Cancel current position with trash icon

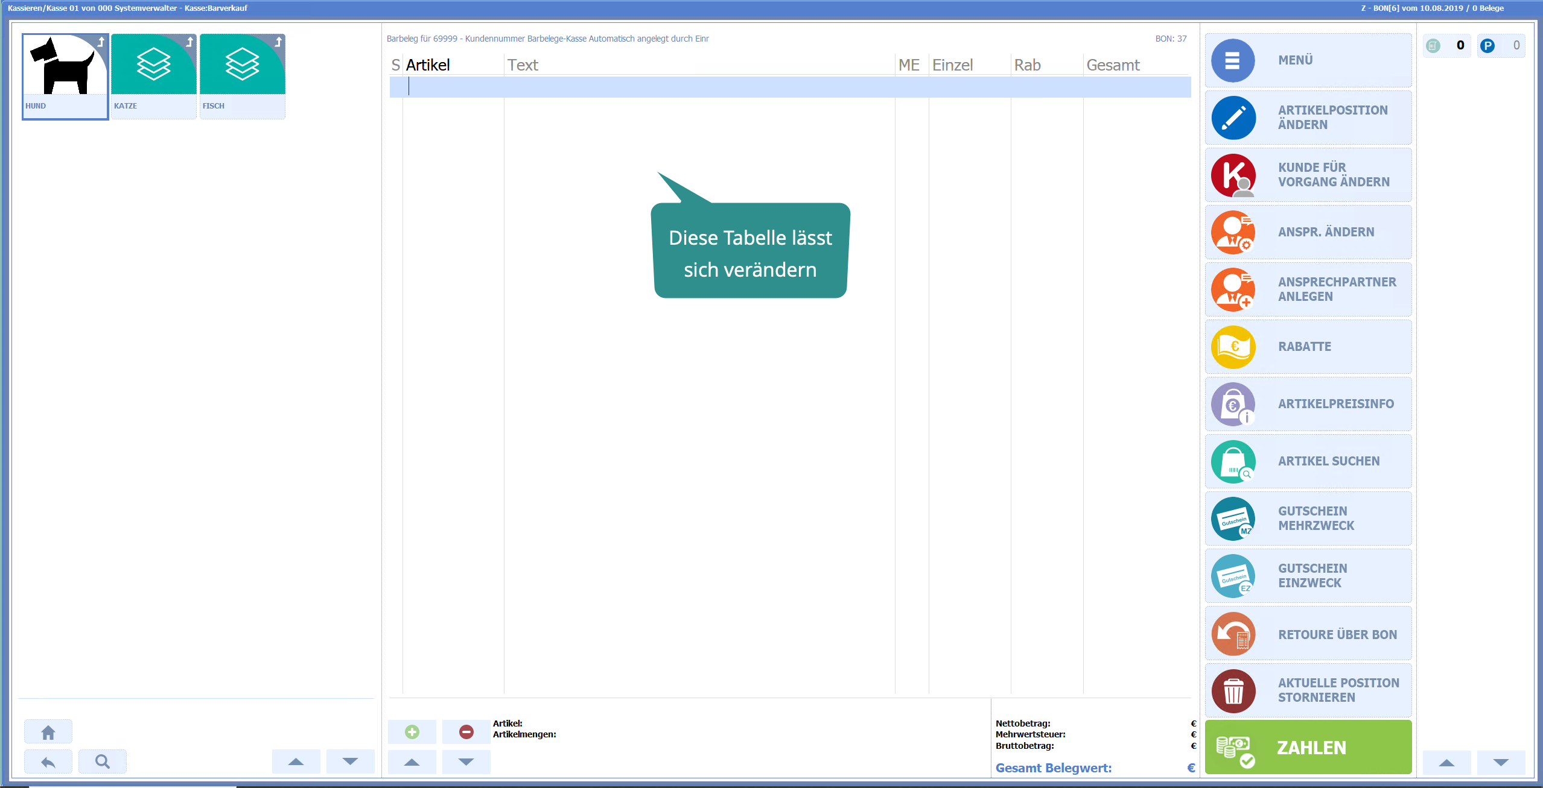1233,691
